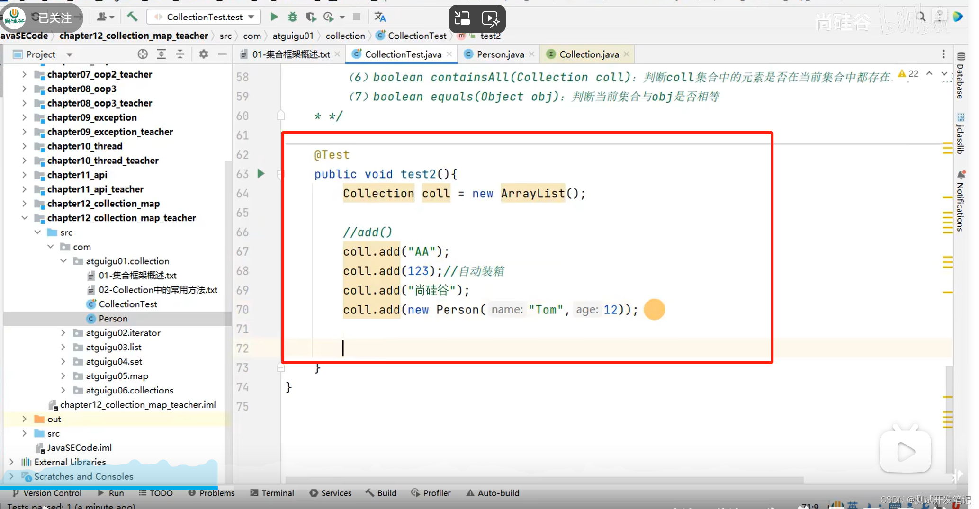The height and width of the screenshot is (509, 979).
Task: Open the translate icon in toolbar
Action: pos(380,17)
